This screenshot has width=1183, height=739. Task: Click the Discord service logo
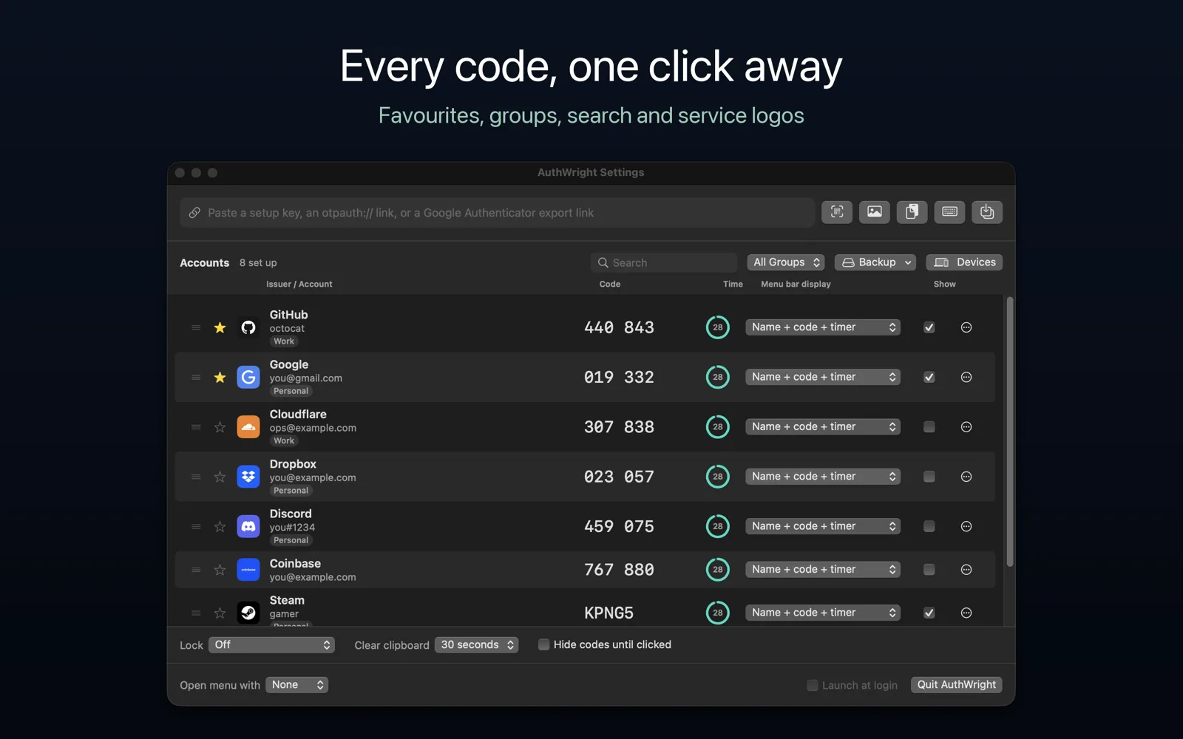point(248,526)
